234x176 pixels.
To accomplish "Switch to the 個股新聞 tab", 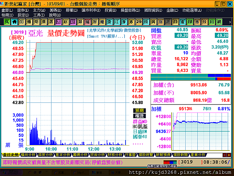I will [x=181, y=155].
